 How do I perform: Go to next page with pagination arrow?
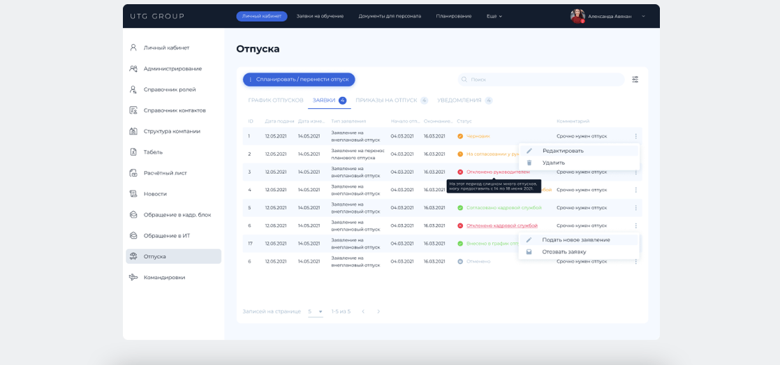click(378, 311)
